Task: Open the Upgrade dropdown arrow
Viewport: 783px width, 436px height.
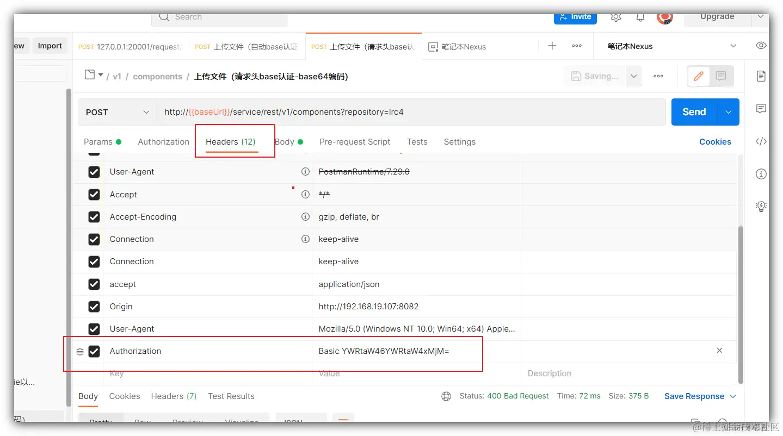Action: pos(760,17)
